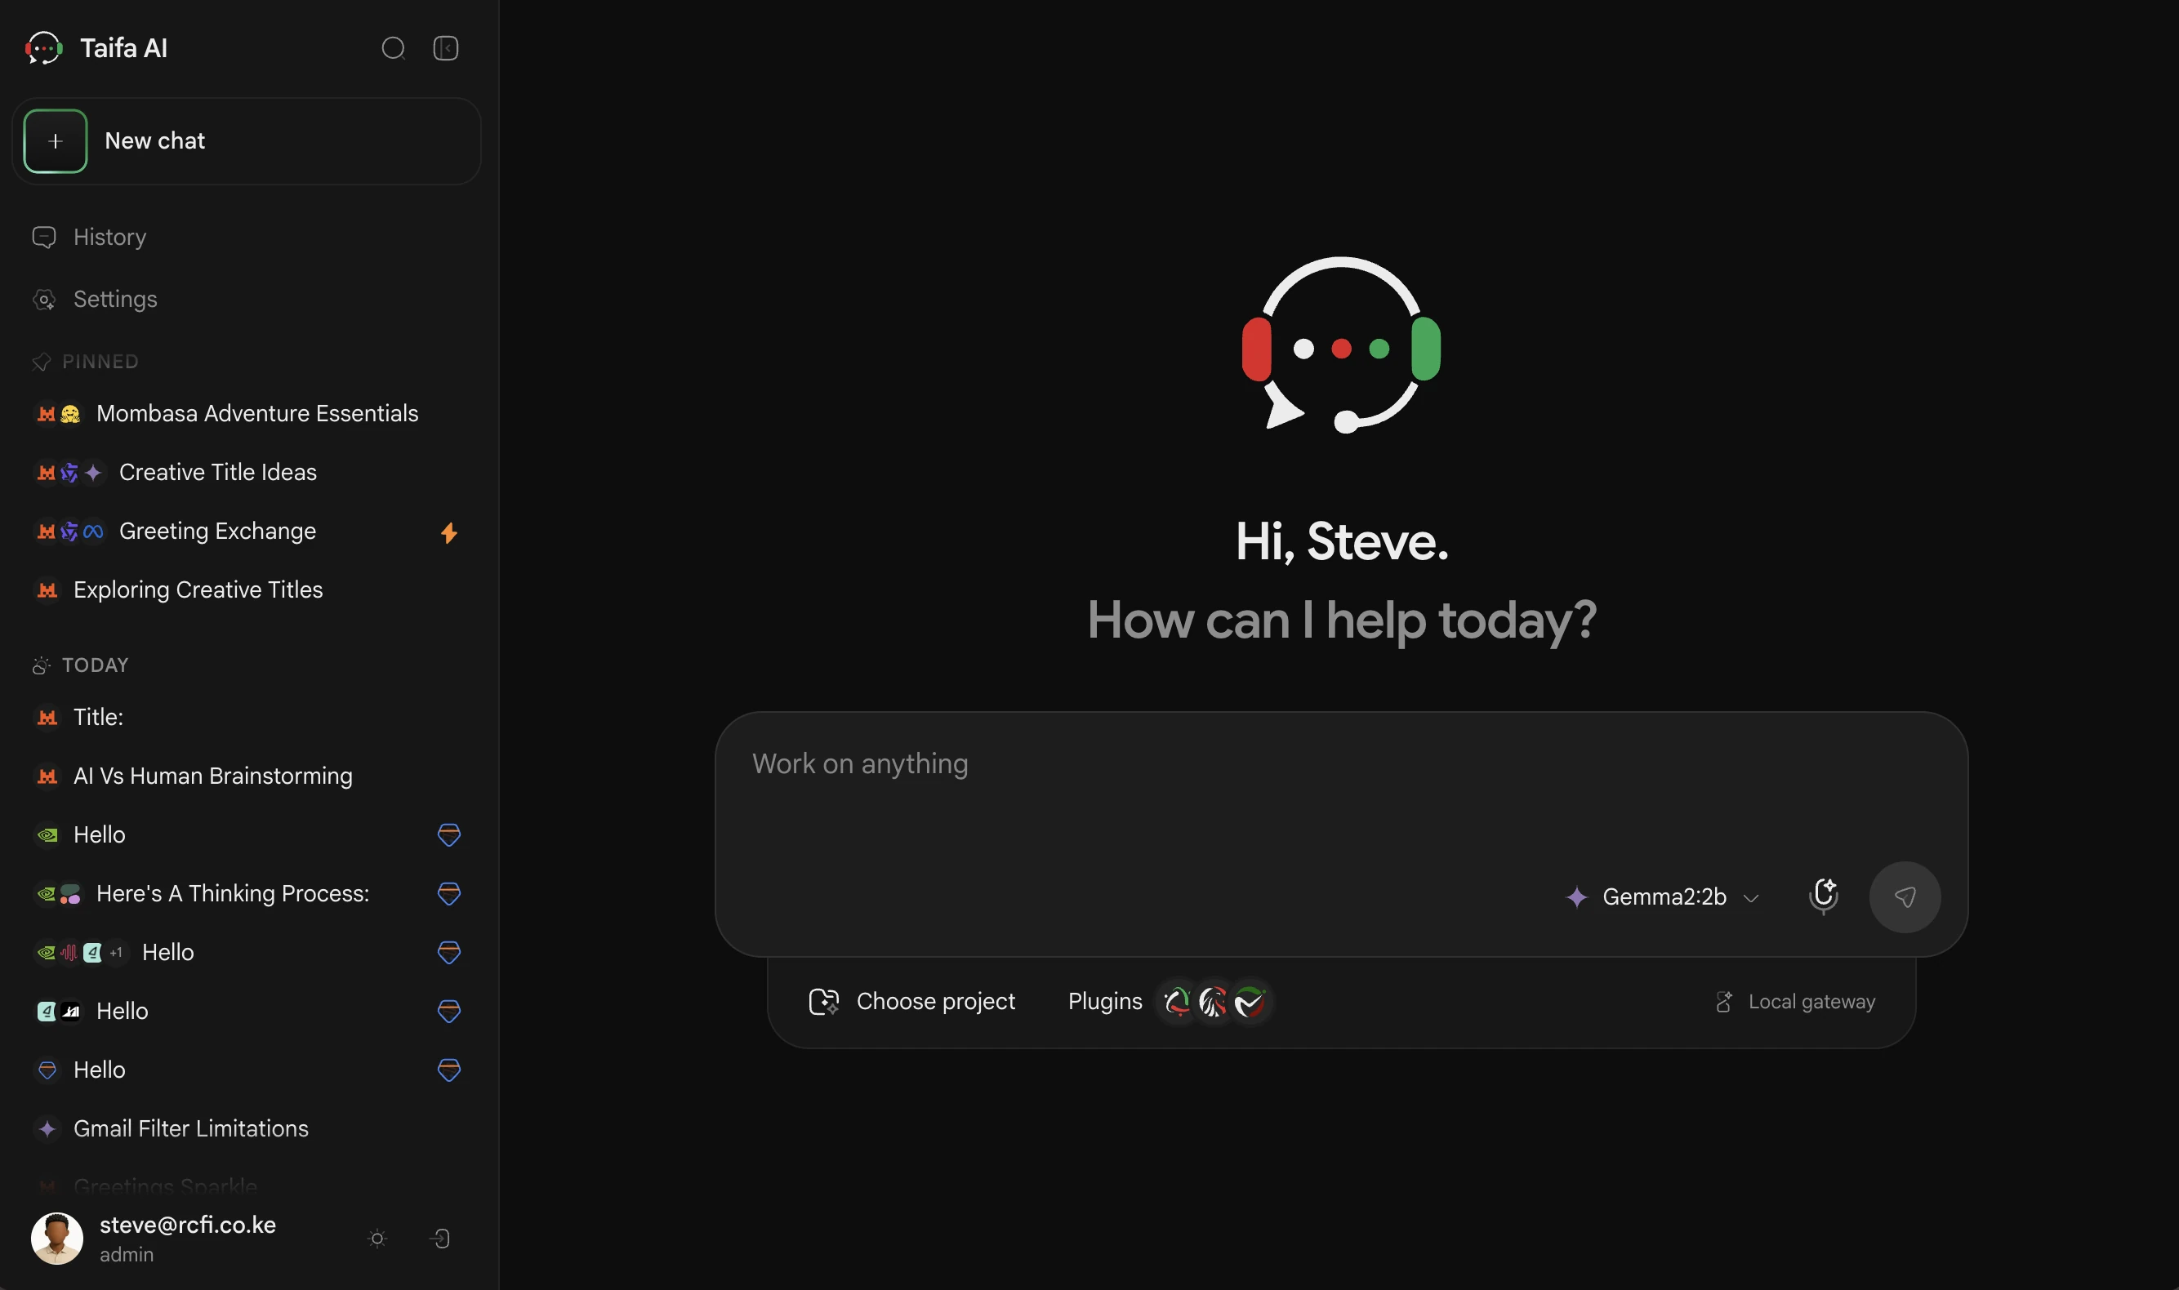Open the AI Vs Human Brainstorming chat
This screenshot has height=1290, width=2179.
click(247, 776)
